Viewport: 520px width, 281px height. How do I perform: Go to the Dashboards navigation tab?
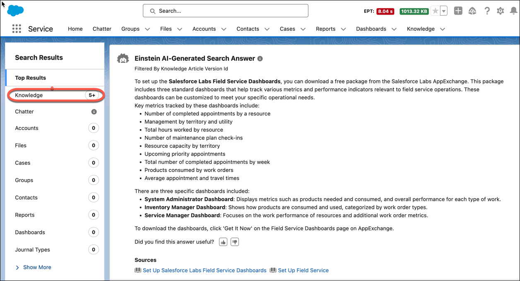click(x=371, y=29)
